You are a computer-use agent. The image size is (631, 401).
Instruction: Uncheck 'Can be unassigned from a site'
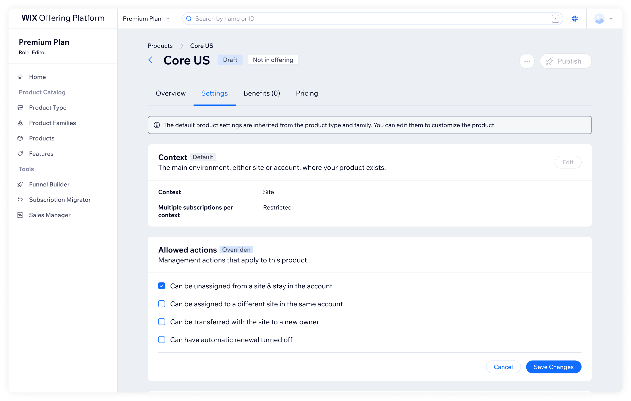pyautogui.click(x=162, y=286)
